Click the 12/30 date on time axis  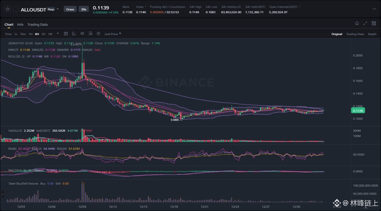(296, 207)
